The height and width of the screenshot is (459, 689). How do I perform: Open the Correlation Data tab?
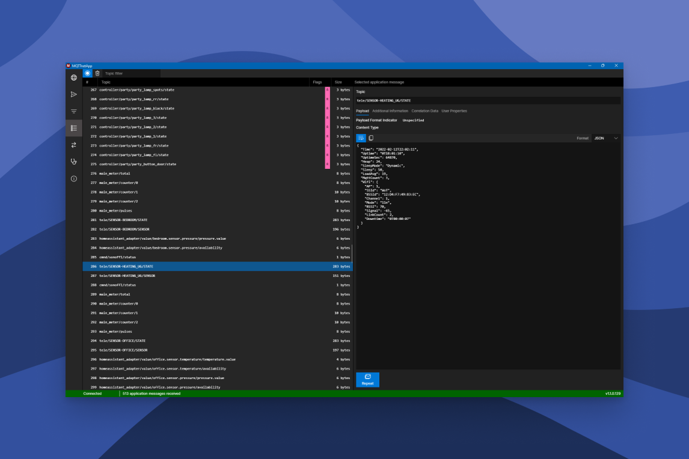[x=425, y=111]
